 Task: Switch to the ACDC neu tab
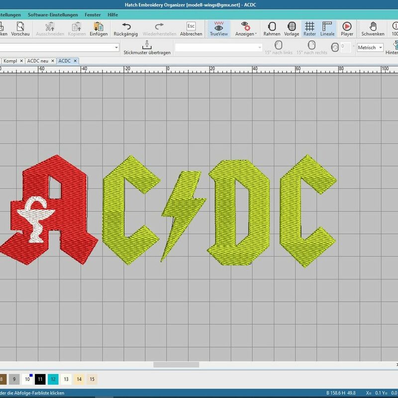(x=40, y=61)
